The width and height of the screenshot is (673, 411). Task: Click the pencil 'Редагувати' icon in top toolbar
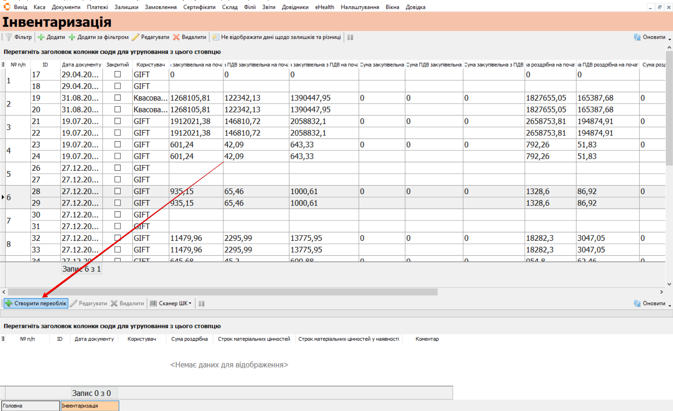135,37
